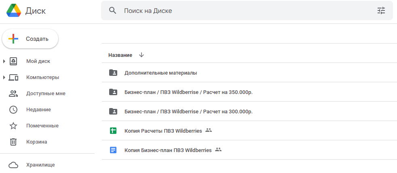Open search filter options icon
Screen dimensions: 397x173
pyautogui.click(x=381, y=10)
